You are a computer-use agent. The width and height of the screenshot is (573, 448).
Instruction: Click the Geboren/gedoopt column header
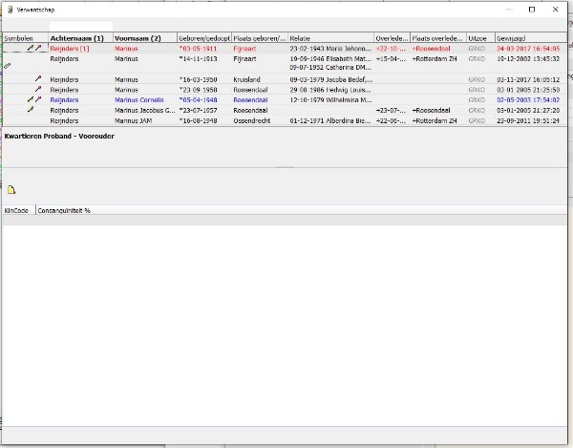click(x=203, y=37)
